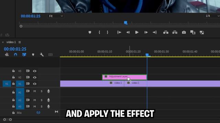
Task: Toggle sync lock for V2
Action: pos(28,77)
